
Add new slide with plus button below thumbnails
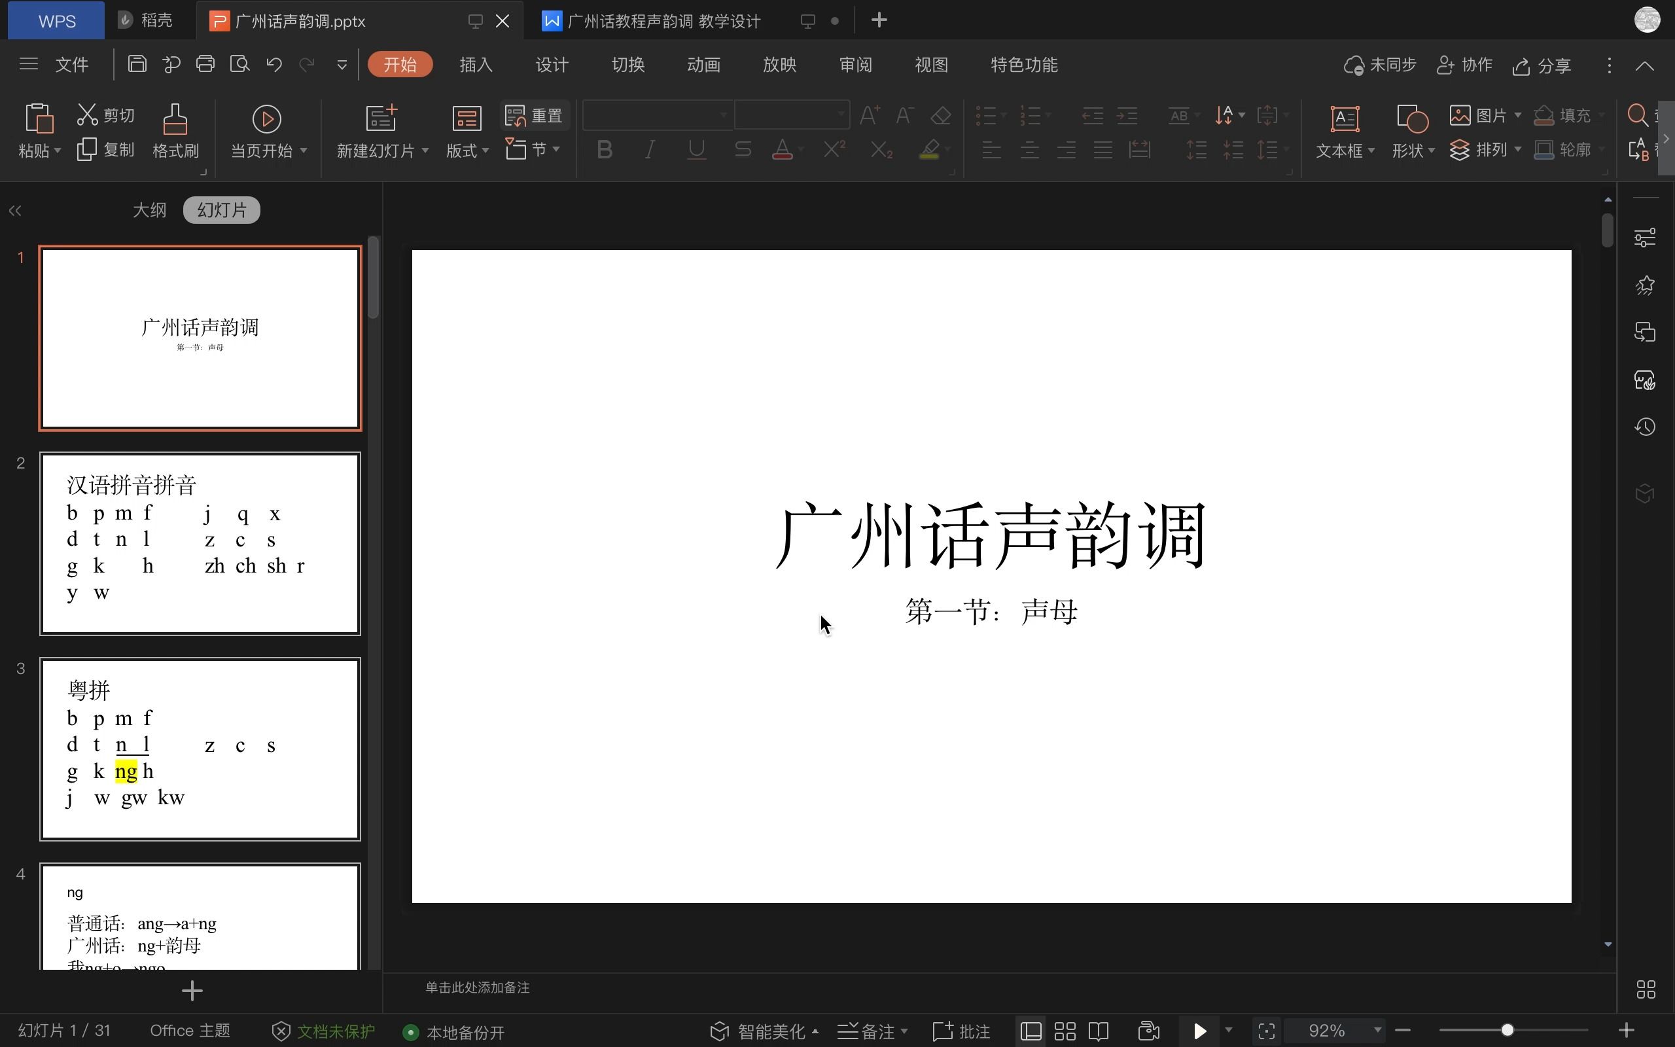(x=192, y=991)
